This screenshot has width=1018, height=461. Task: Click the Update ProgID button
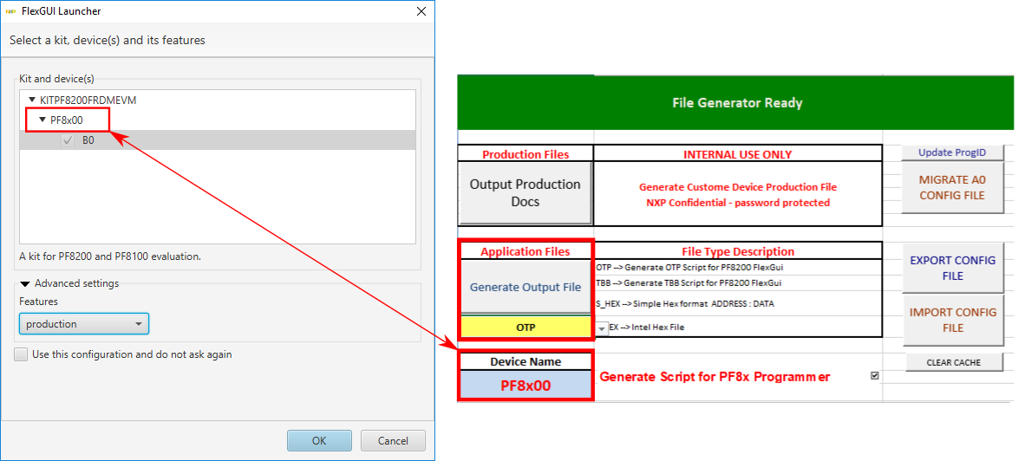(952, 153)
